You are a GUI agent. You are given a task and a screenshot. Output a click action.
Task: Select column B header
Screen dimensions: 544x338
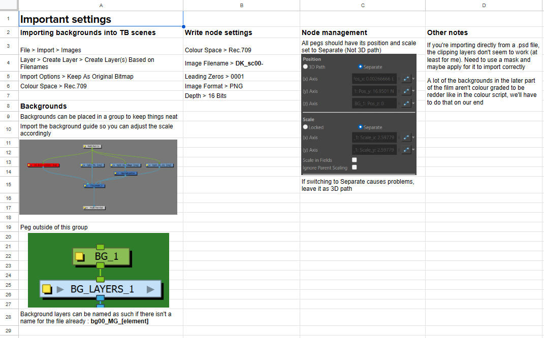[x=241, y=5]
